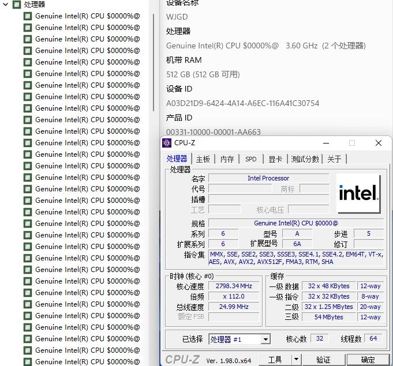Click the 机带 RAM heading
The width and height of the screenshot is (393, 366).
pos(184,60)
